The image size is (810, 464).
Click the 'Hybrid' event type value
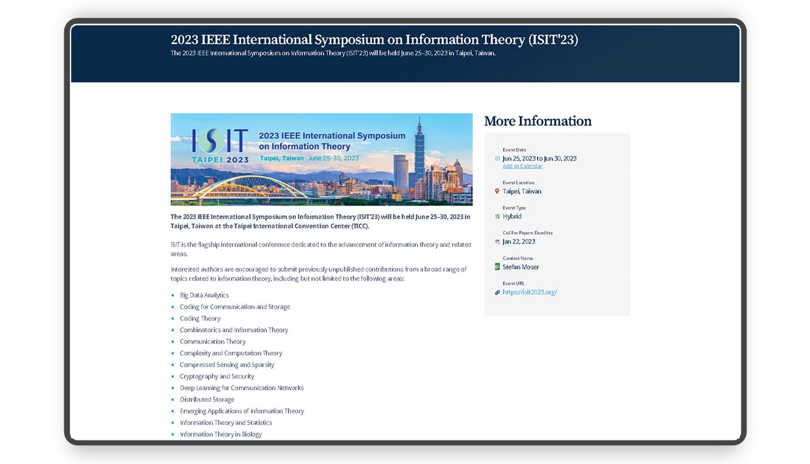pyautogui.click(x=512, y=217)
